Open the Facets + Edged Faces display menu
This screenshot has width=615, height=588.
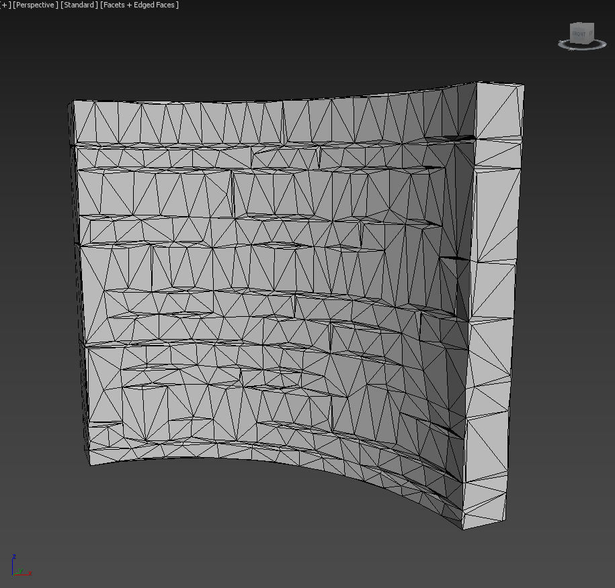[x=140, y=5]
